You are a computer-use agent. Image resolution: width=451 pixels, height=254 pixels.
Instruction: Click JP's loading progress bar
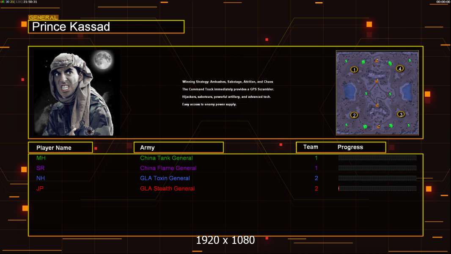(377, 188)
